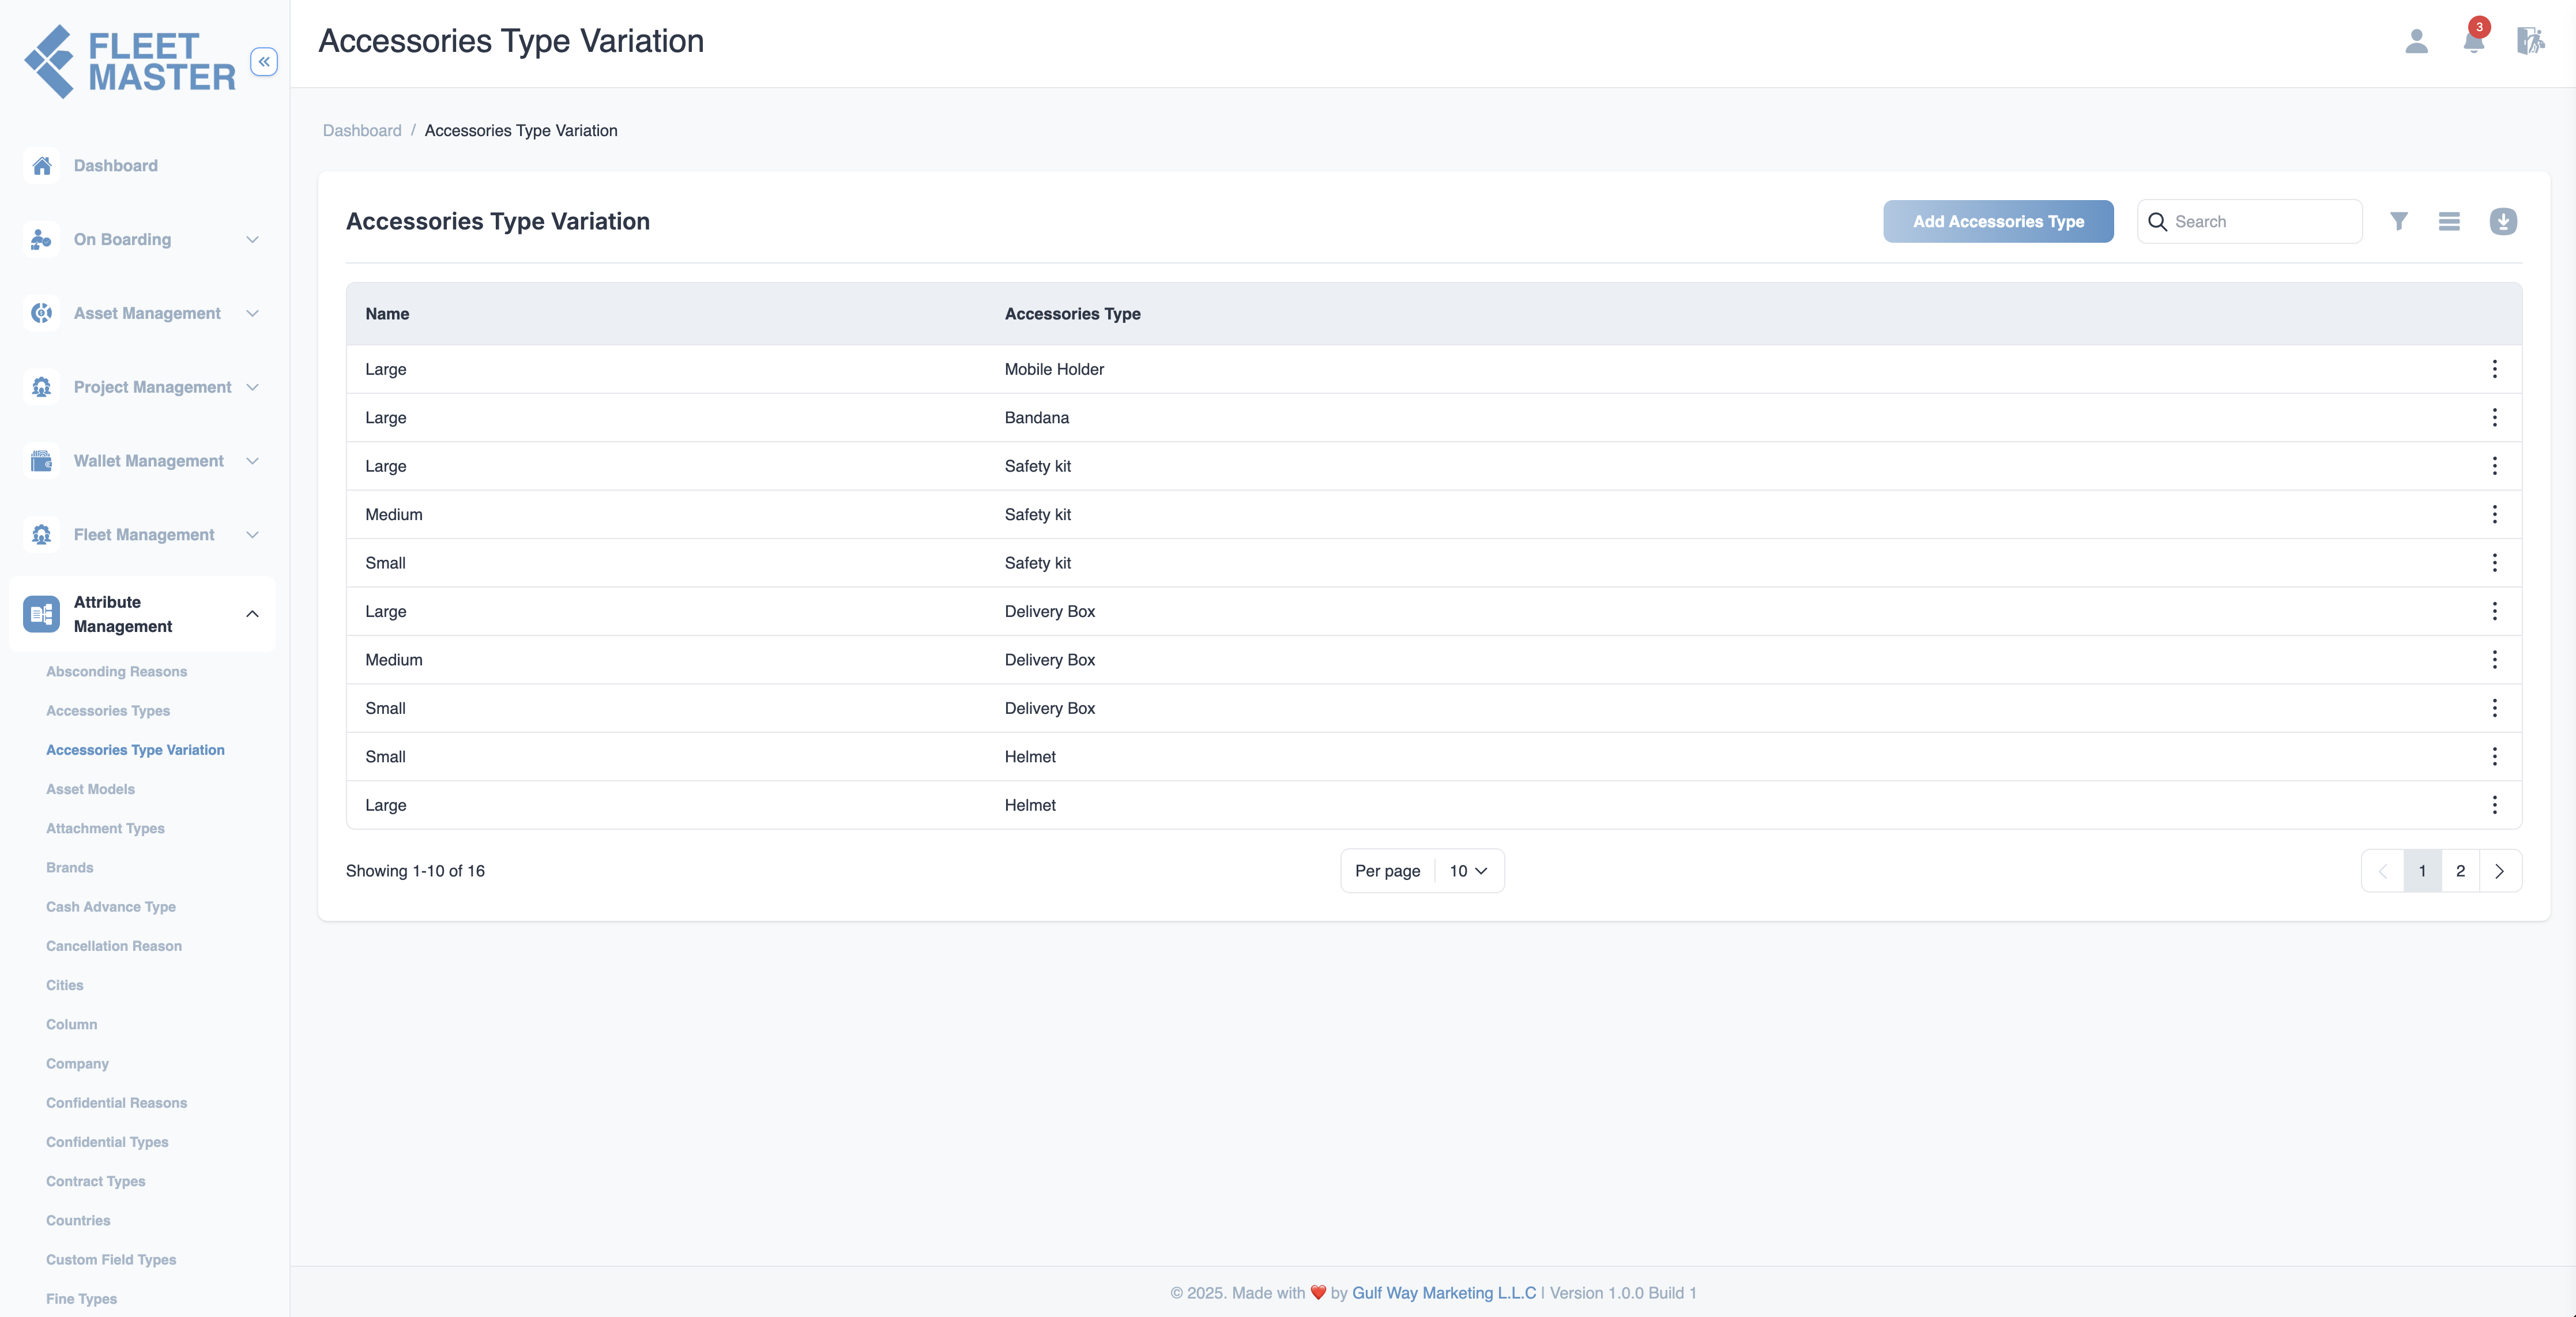Click the Asset Management sidebar icon

point(42,313)
